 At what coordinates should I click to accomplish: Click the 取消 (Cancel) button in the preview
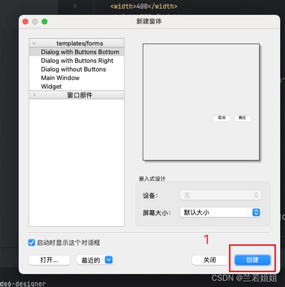point(222,118)
